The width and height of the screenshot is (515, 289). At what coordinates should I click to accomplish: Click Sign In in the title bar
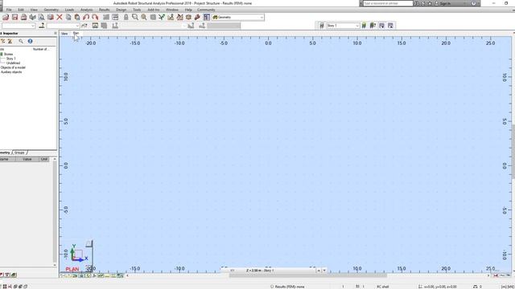pyautogui.click(x=445, y=3)
